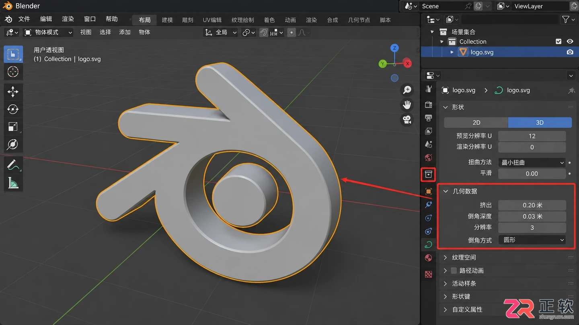Switch to the 建模 workspace tab
The height and width of the screenshot is (325, 579).
click(167, 20)
